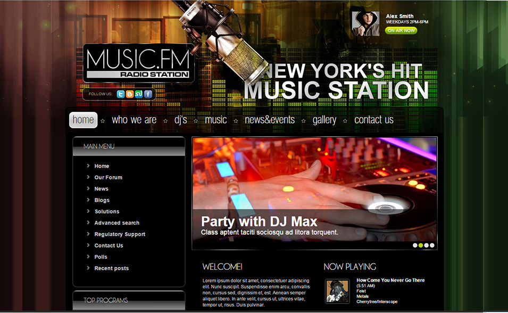The height and width of the screenshot is (313, 508).
Task: Select the StumbleUpon icon
Action: (x=138, y=94)
